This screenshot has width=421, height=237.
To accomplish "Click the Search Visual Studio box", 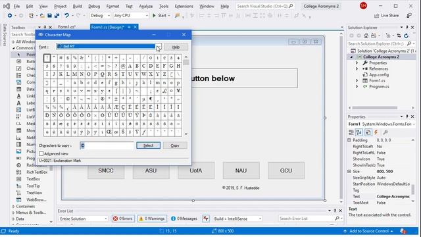I will pyautogui.click(x=264, y=6).
